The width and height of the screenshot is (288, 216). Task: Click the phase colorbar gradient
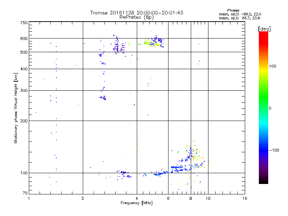click(x=264, y=107)
